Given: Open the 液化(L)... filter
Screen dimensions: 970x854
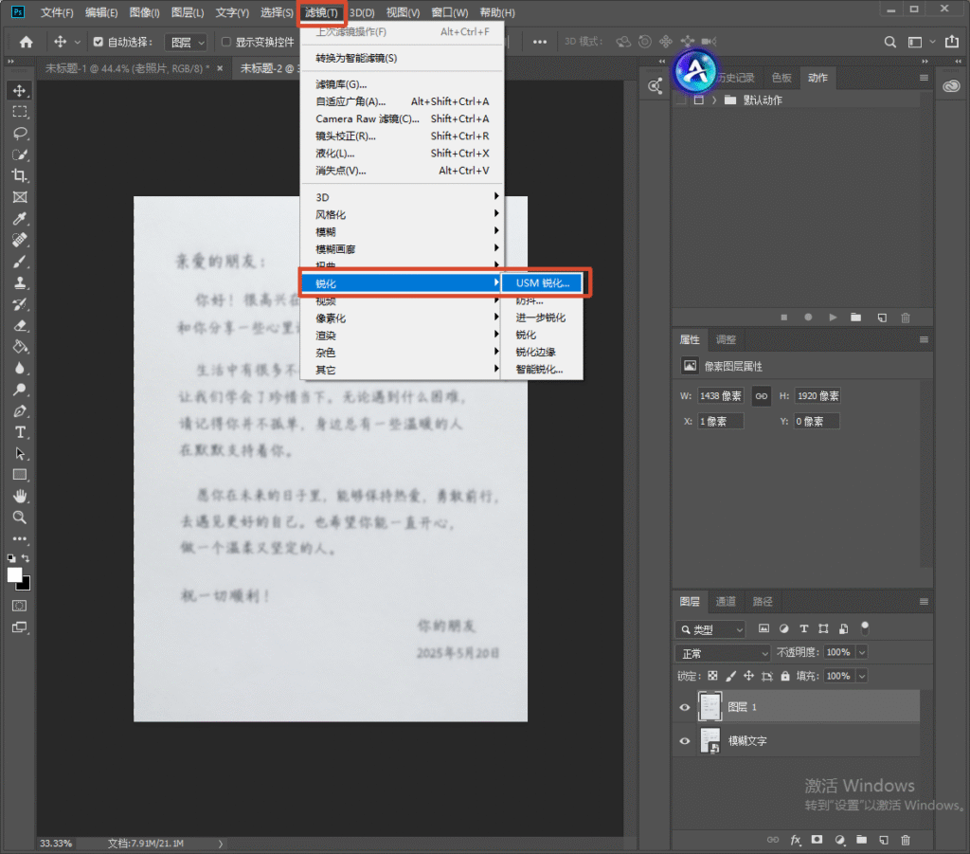Looking at the screenshot, I should coord(402,154).
